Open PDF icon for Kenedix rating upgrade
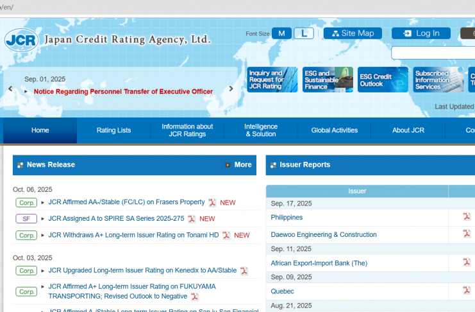This screenshot has height=312, width=475. 244,270
